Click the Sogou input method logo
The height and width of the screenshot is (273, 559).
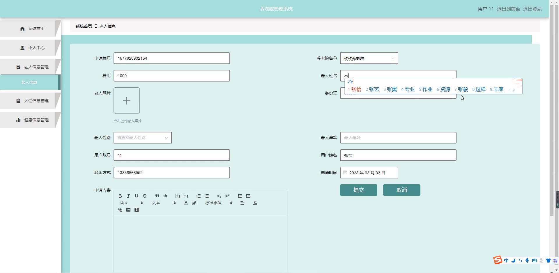[x=498, y=260]
